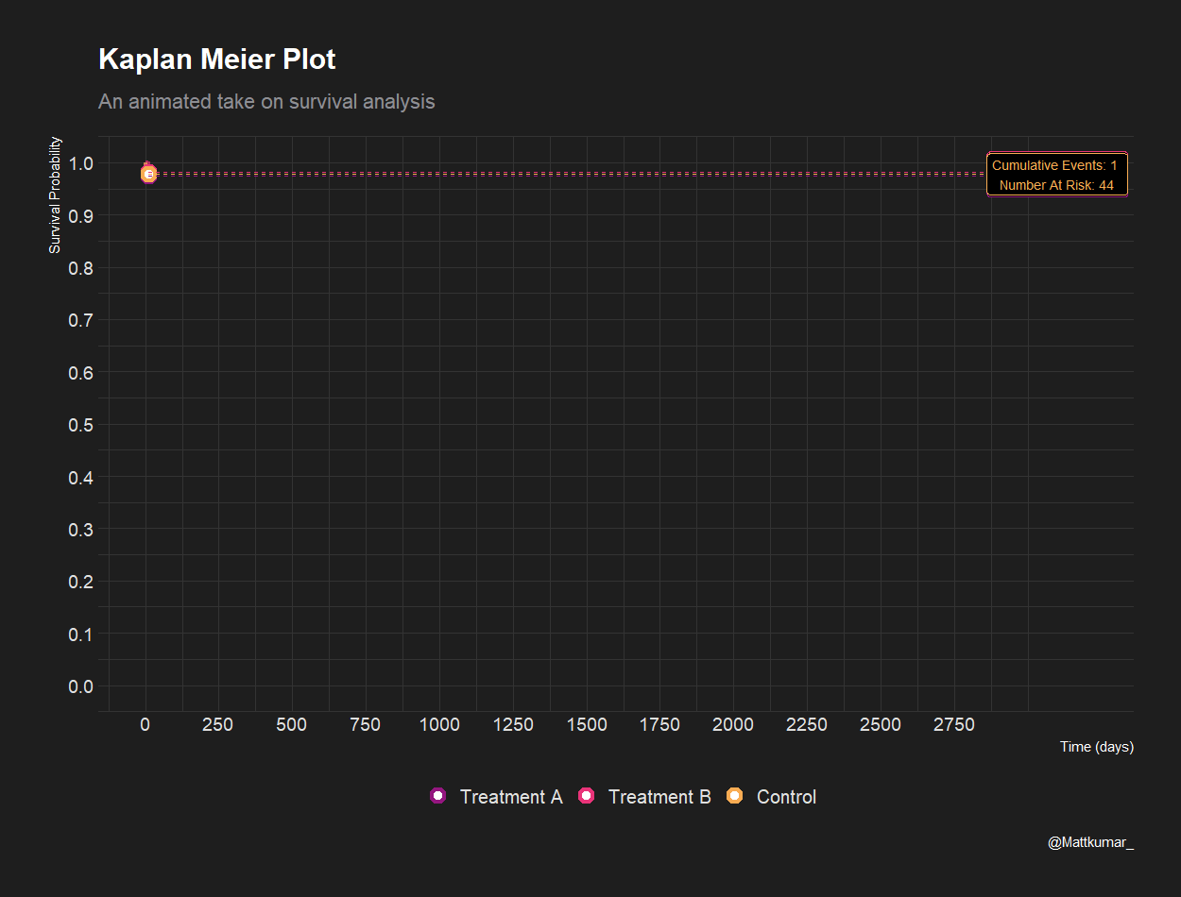Click the Treatment A legend label
The image size is (1181, 897).
(511, 797)
